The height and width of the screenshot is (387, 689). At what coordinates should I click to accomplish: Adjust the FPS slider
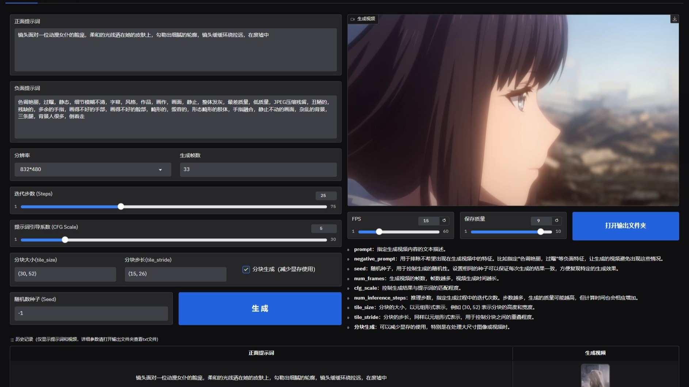tap(399, 231)
